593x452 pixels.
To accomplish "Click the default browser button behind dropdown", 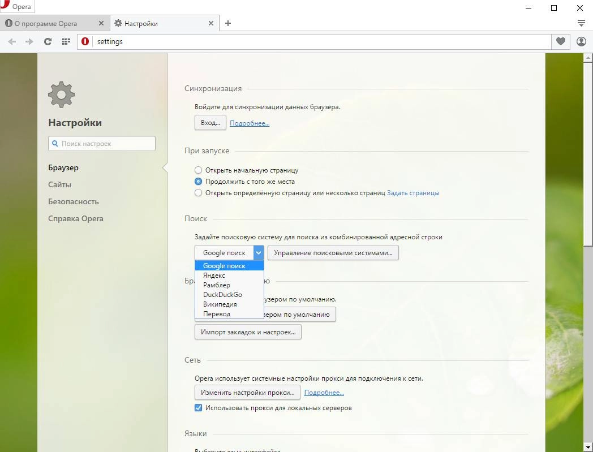I will click(299, 315).
